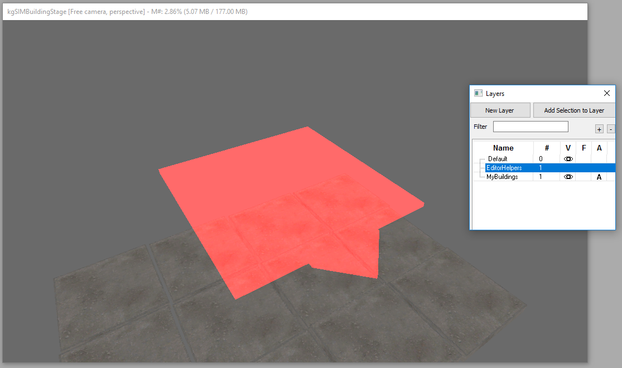Toggle active 'A' flag on MyBuildings layer
Viewport: 622px width, 368px height.
(x=599, y=177)
